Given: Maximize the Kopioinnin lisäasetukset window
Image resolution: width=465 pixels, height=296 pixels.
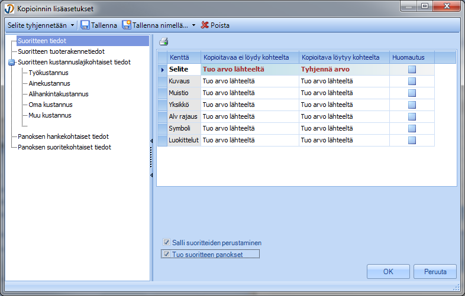Looking at the screenshot, I should coord(425,6).
